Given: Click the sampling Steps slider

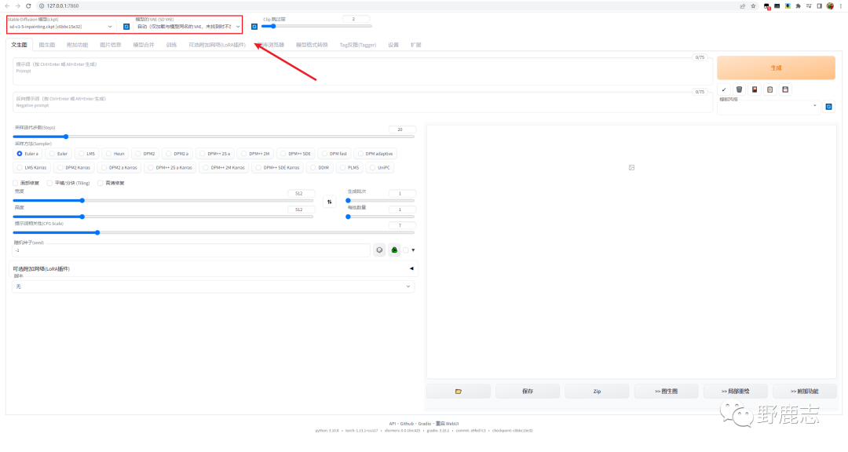Looking at the screenshot, I should point(214,137).
